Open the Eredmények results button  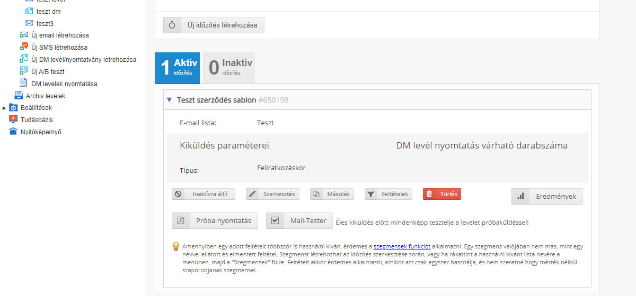coord(547,196)
